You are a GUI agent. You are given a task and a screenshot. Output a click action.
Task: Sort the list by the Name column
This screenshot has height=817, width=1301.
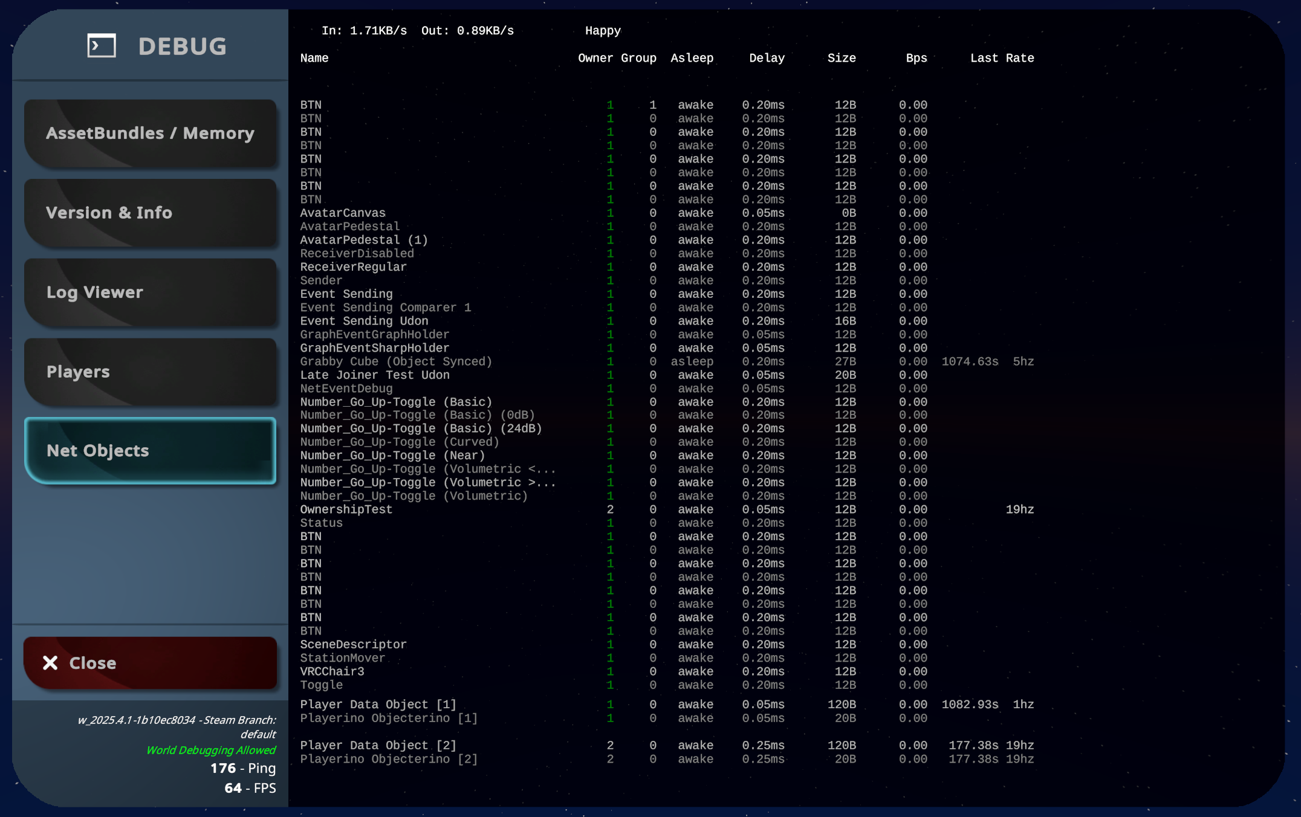click(x=314, y=58)
